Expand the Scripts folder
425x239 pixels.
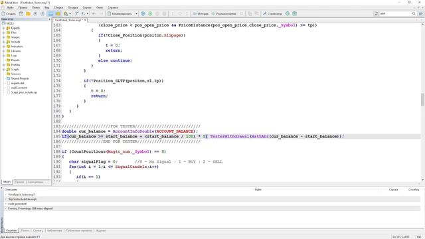click(4, 69)
